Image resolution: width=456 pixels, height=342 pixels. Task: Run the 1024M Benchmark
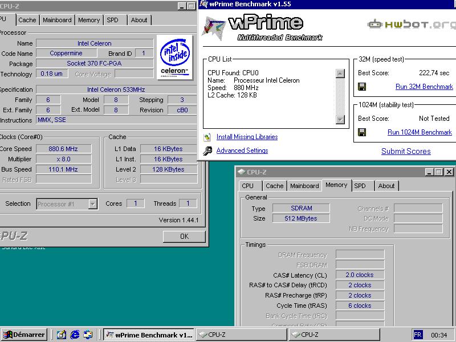(420, 132)
